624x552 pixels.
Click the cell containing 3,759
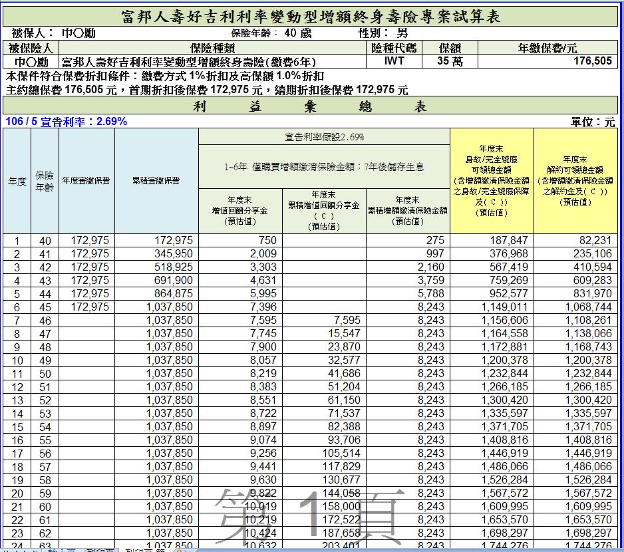408,280
